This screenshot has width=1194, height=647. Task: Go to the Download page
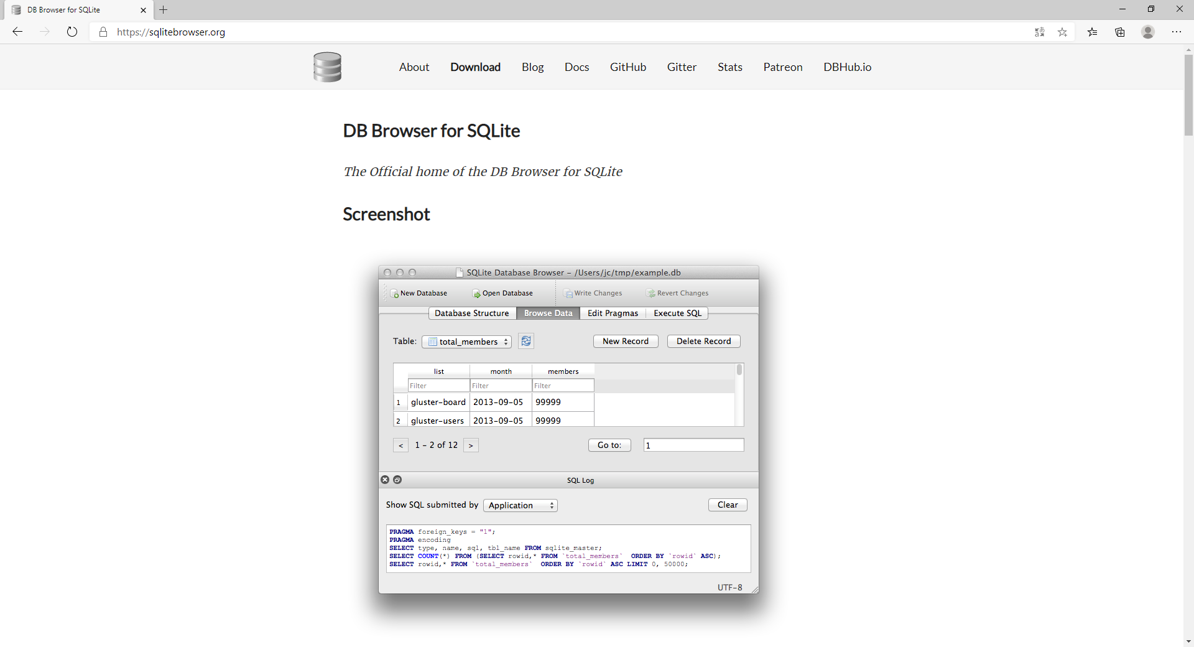coord(475,67)
